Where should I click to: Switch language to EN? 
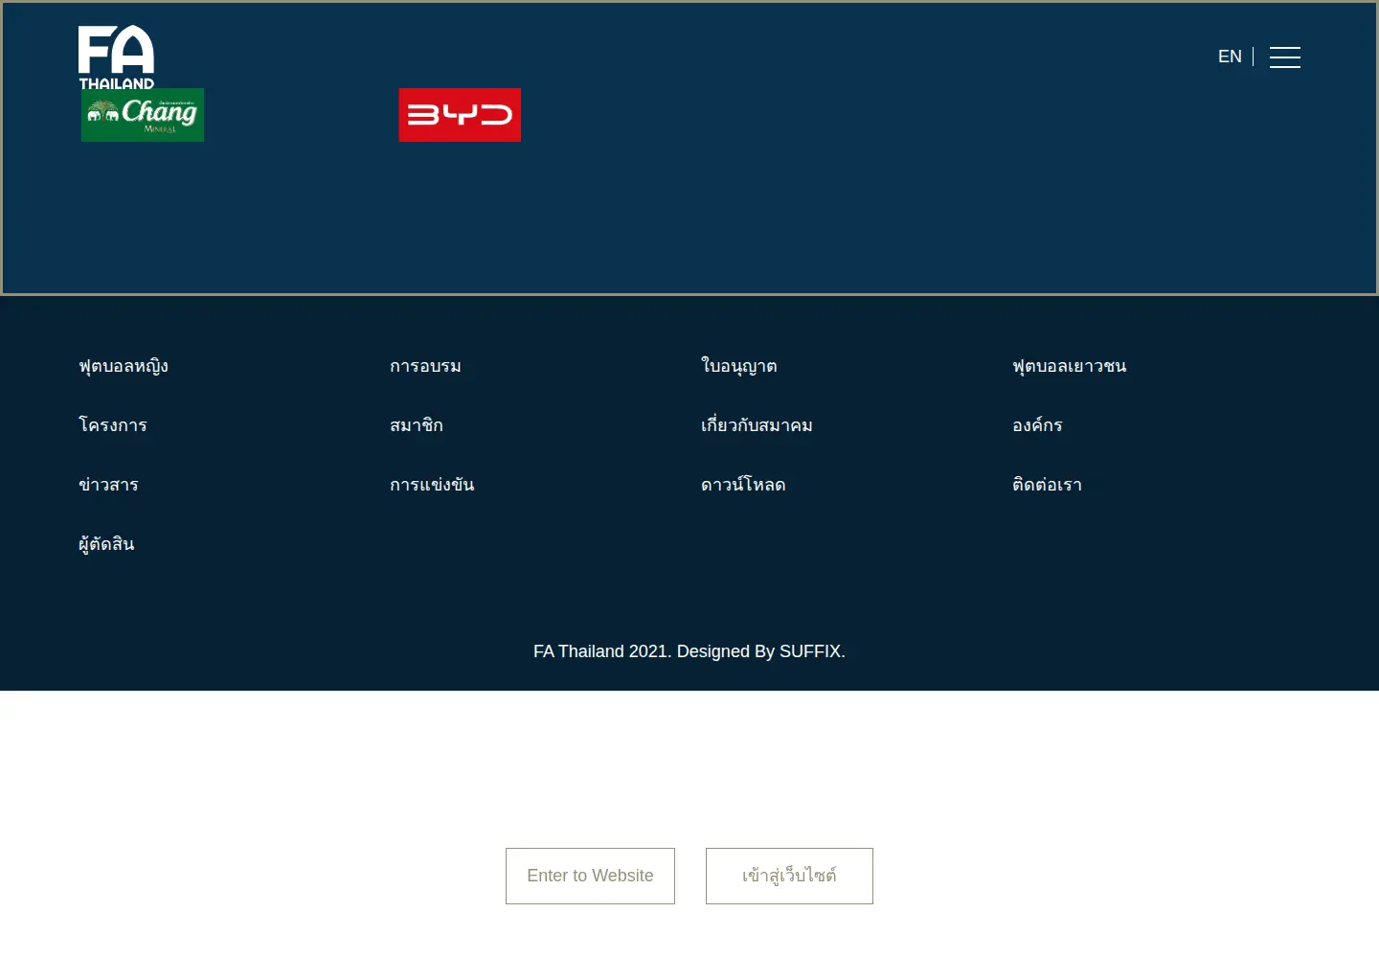tap(1230, 57)
